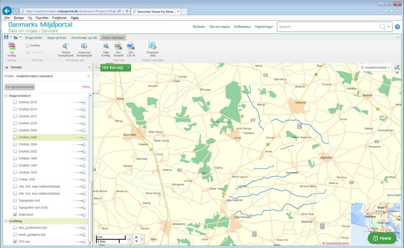Click the search magnifier icon
The image size is (404, 248).
(383, 27)
